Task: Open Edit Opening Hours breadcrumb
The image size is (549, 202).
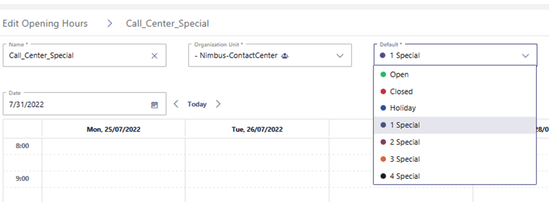Action: point(45,24)
